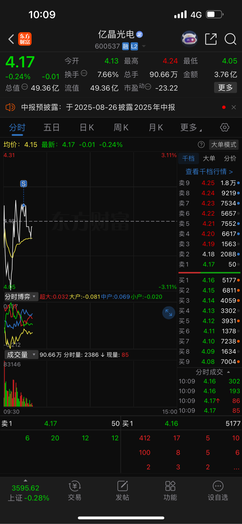Viewport: 242px width, 524px height.
Task: Open the search magnifier icon
Action: pyautogui.click(x=230, y=39)
